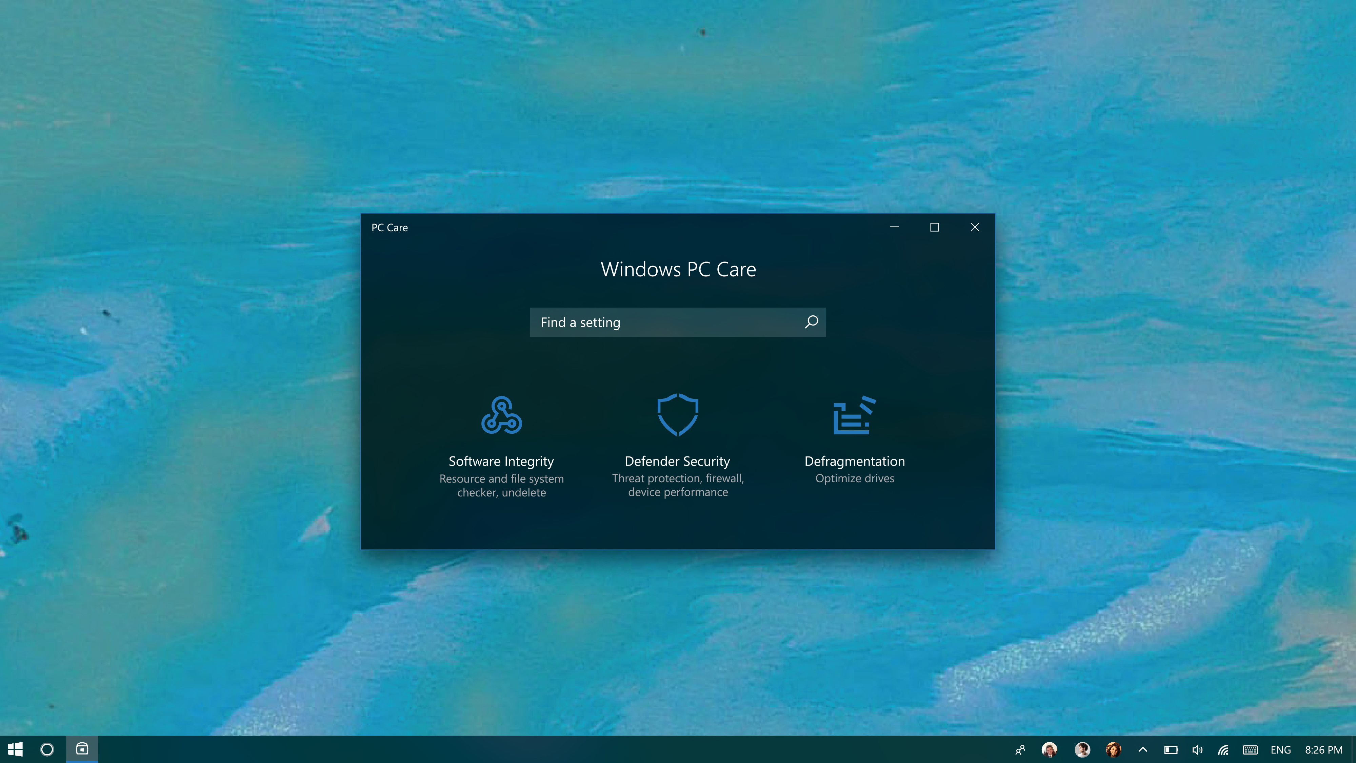This screenshot has width=1356, height=763.
Task: Open the first pinned contact avatar
Action: click(x=1050, y=749)
